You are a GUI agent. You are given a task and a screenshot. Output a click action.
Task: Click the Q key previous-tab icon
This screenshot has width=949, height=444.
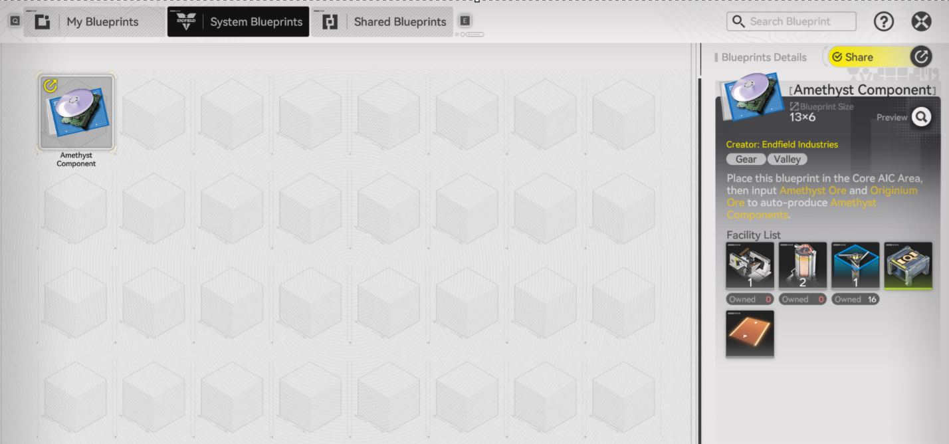15,21
